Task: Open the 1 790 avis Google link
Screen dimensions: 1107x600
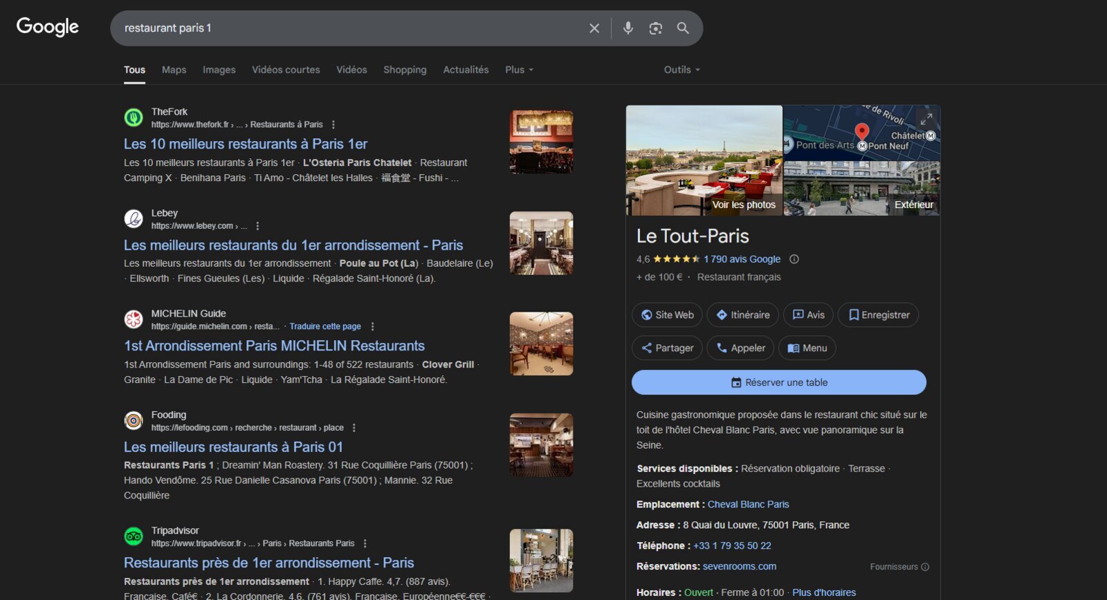Action: pyautogui.click(x=742, y=259)
